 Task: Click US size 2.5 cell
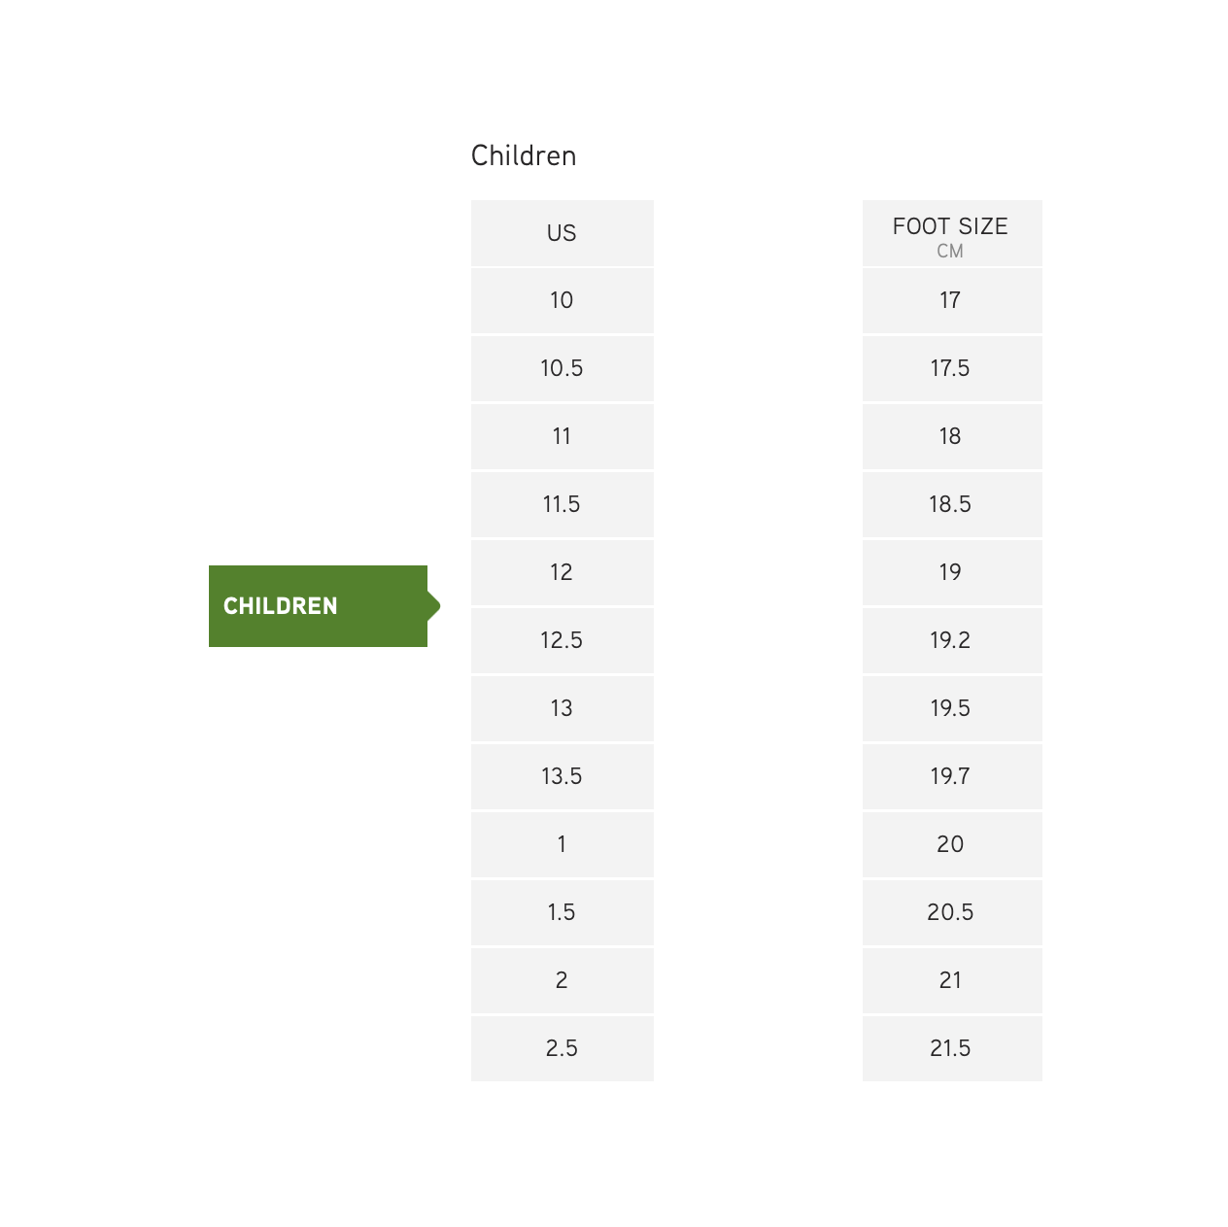(562, 1049)
